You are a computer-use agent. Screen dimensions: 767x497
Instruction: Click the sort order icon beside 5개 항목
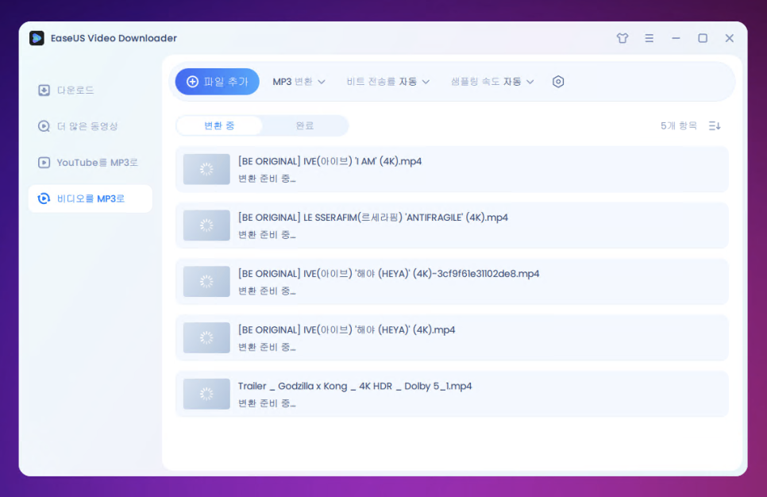click(x=715, y=125)
